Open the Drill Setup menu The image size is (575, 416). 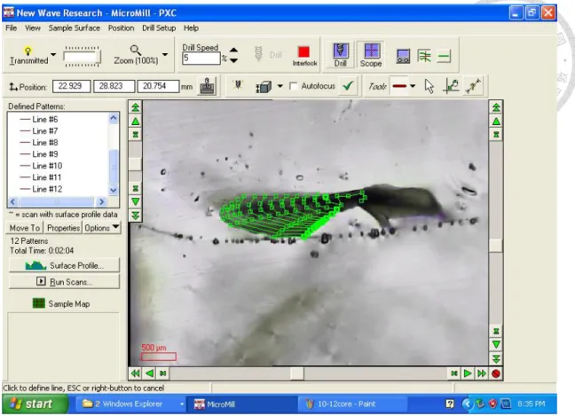pos(159,28)
